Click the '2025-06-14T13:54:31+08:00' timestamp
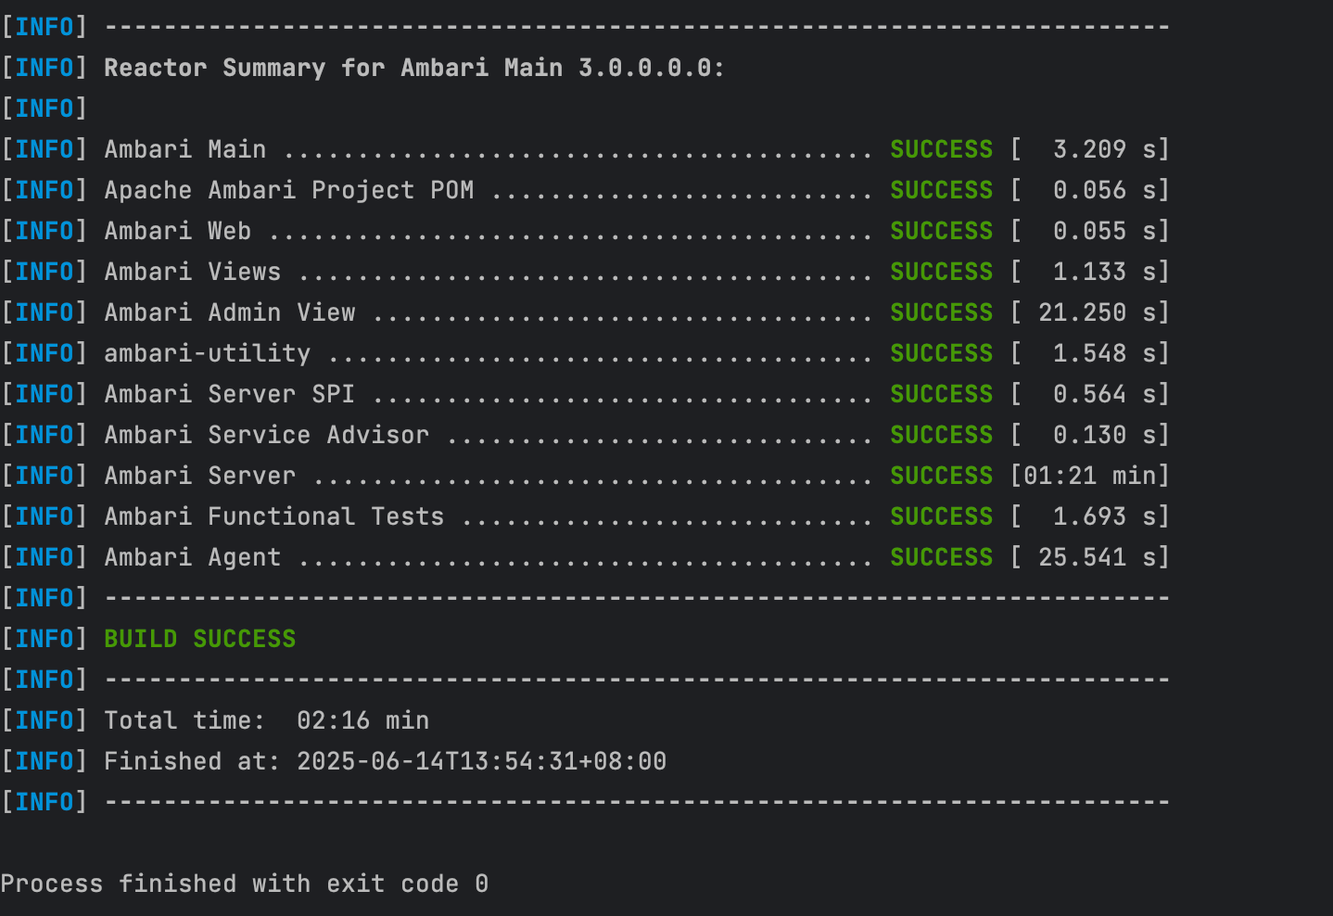Screen dimensions: 1333x916 pos(482,761)
